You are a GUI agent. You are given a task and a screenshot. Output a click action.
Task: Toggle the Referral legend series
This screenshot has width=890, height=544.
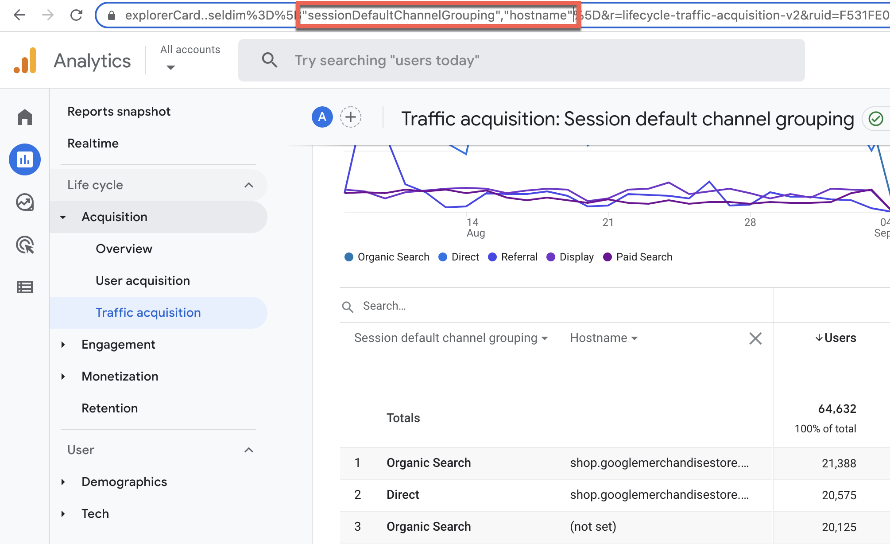coord(513,257)
